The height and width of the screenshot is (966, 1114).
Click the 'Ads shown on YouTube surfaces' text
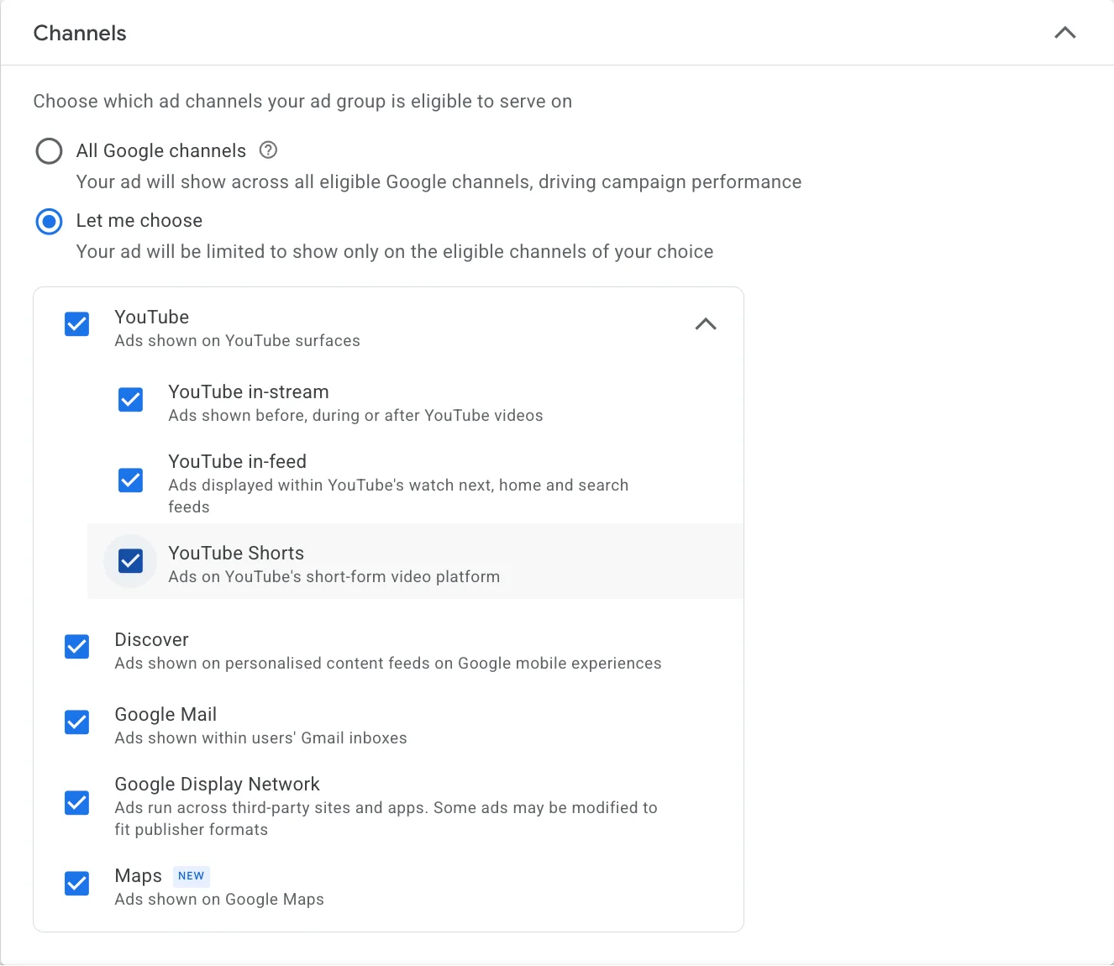pyautogui.click(x=238, y=341)
